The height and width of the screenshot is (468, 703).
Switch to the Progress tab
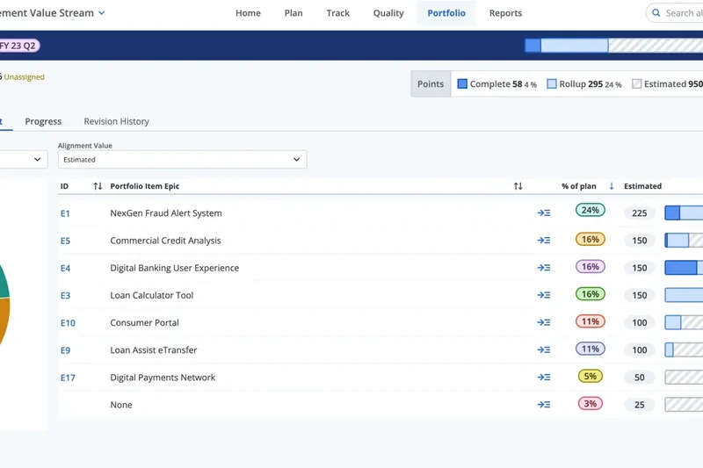tap(43, 121)
